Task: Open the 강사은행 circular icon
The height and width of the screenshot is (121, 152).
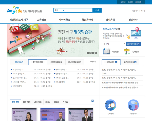Action: click(110, 105)
